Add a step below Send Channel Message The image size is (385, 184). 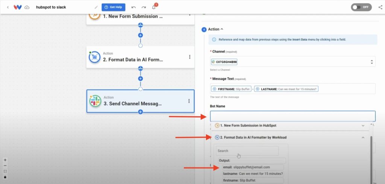point(141,112)
